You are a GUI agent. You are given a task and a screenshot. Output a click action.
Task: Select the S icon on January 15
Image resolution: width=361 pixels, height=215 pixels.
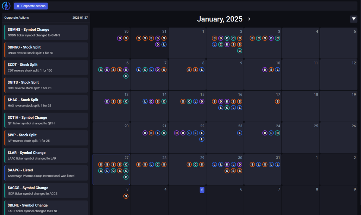click(x=183, y=101)
